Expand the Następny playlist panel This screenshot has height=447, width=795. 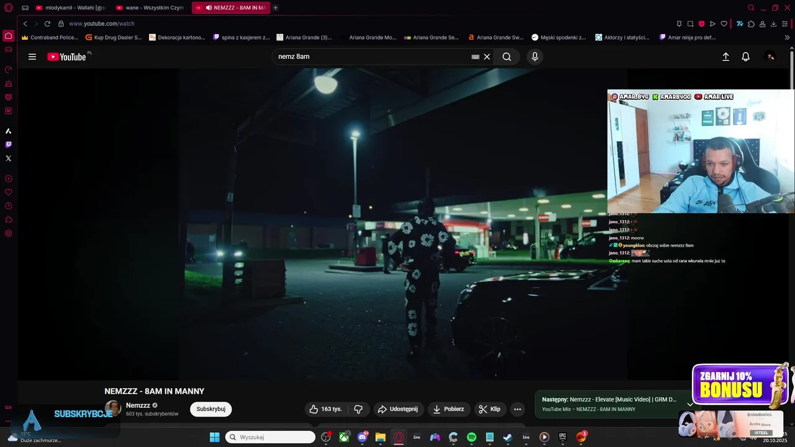tap(689, 404)
